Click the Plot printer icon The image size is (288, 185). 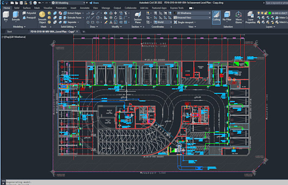pyautogui.click(x=35, y=3)
